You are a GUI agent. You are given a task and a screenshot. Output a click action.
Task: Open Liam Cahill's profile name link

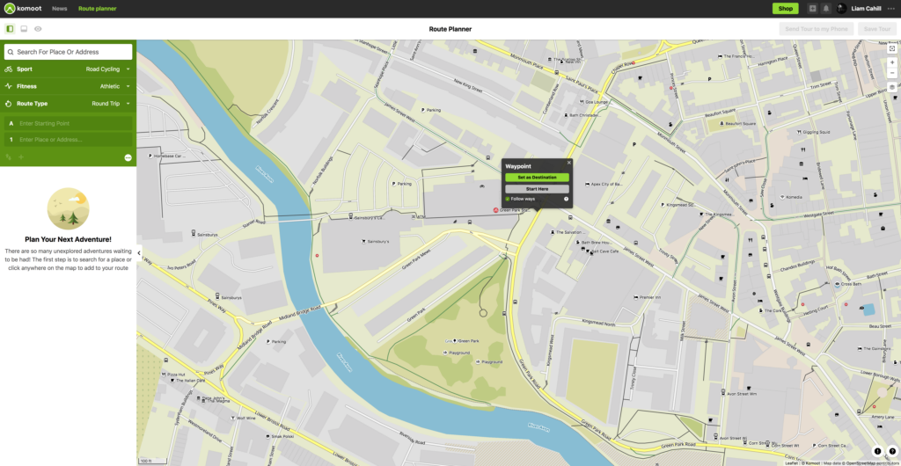866,9
